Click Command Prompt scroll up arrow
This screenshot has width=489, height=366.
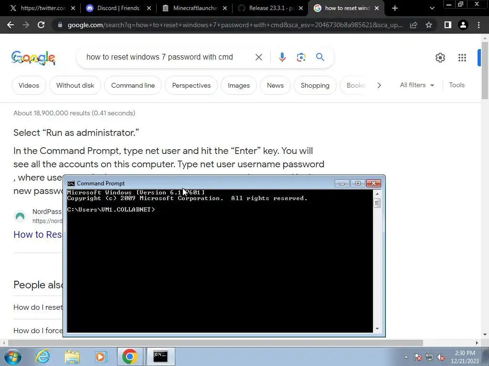coord(377,194)
